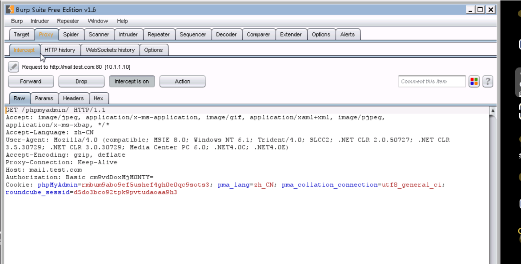521x264 pixels.
Task: Click the phpMyAdmin cookie name
Action: pyautogui.click(x=57, y=185)
